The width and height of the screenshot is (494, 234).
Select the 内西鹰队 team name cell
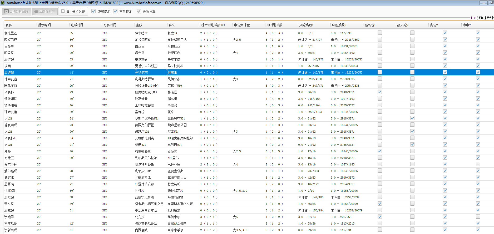(x=141, y=230)
